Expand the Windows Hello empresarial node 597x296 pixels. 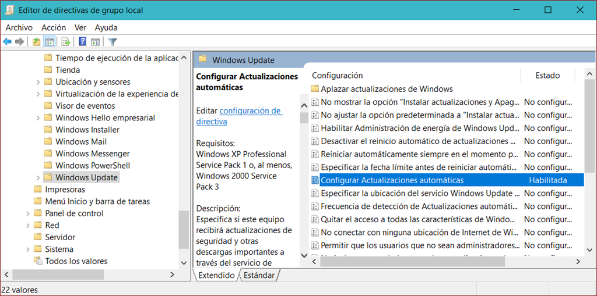(38, 118)
